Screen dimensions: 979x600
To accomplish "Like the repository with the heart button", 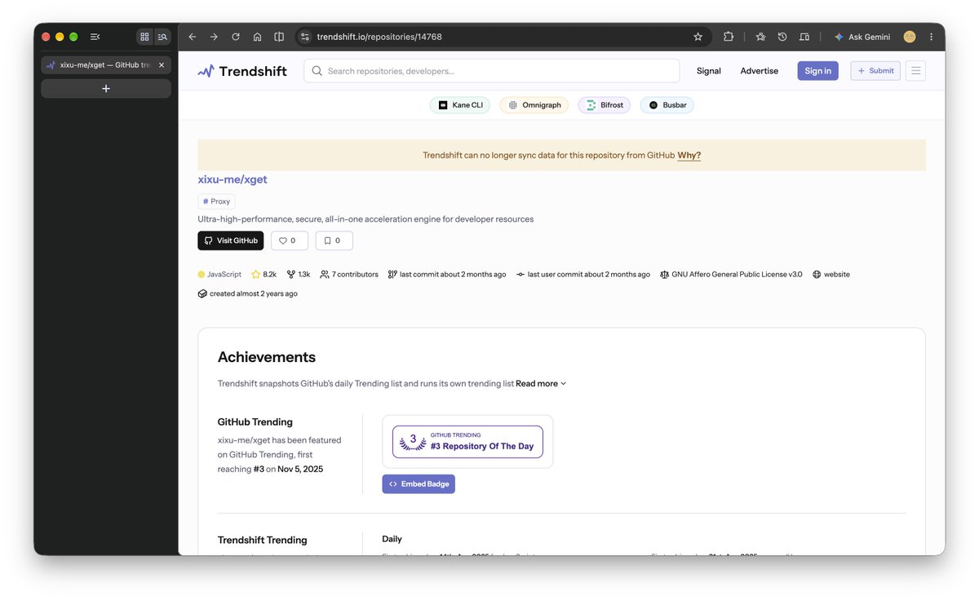I will [x=290, y=240].
